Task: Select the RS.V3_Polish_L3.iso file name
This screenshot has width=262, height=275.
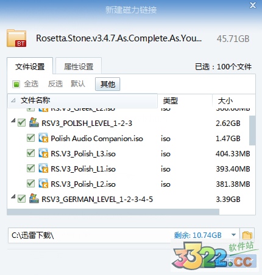Action: 83,154
